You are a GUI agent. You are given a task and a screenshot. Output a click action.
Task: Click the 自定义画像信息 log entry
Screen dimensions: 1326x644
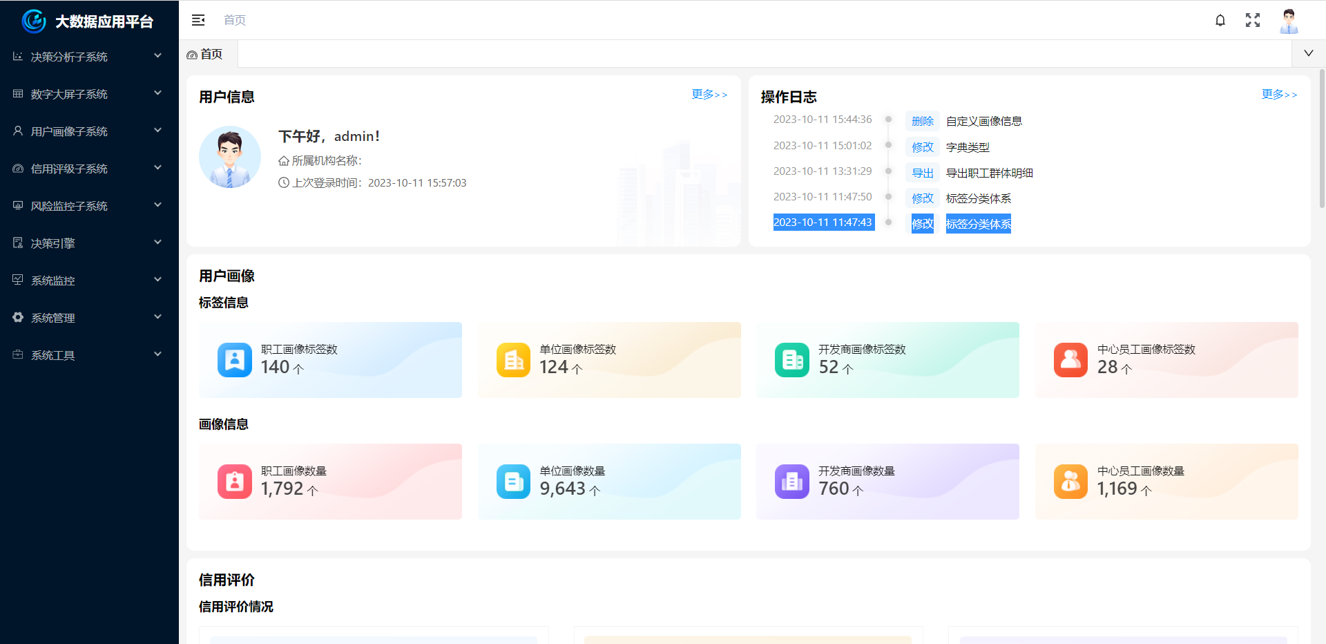[x=983, y=122]
